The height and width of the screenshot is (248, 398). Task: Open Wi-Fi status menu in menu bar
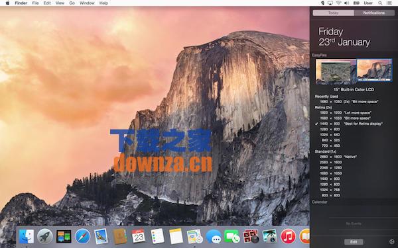pyautogui.click(x=338, y=3)
